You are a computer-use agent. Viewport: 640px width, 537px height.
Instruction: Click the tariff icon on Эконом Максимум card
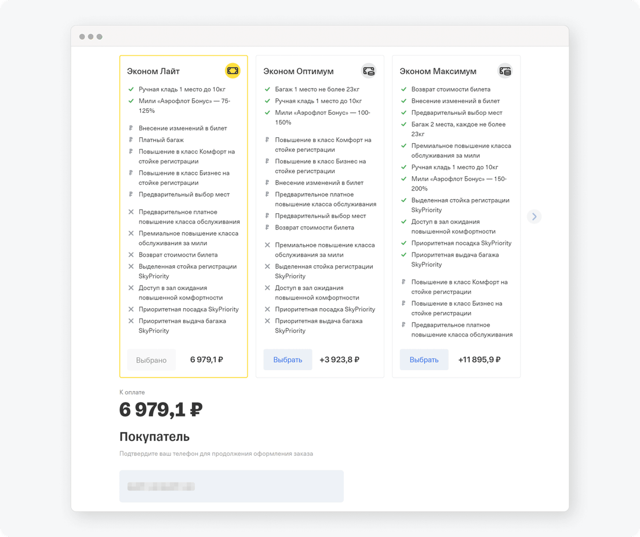pos(506,71)
